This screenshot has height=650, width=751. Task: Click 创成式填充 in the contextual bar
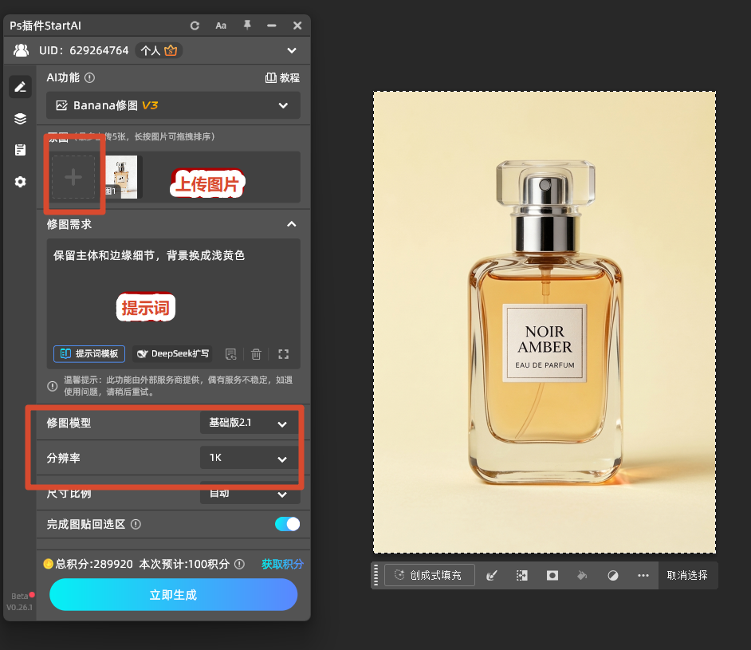429,575
